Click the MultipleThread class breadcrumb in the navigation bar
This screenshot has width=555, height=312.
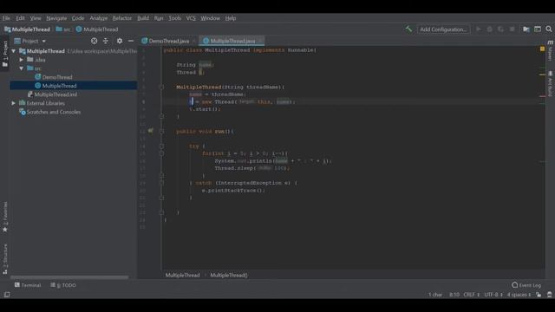click(x=97, y=29)
